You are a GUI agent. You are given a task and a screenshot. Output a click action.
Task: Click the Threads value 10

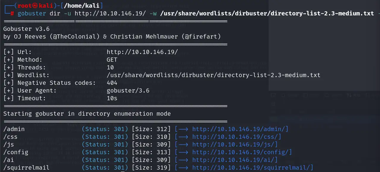pyautogui.click(x=110, y=67)
